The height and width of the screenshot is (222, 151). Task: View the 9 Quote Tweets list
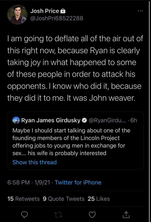coord(64,199)
